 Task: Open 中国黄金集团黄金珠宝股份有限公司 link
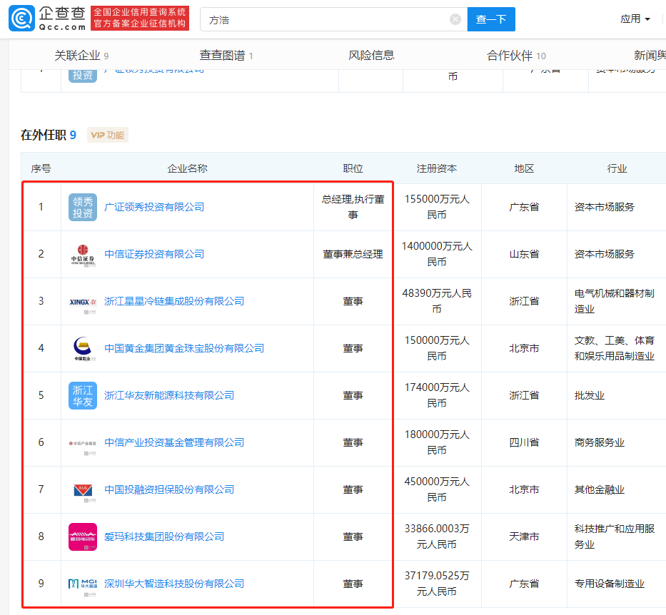click(184, 348)
